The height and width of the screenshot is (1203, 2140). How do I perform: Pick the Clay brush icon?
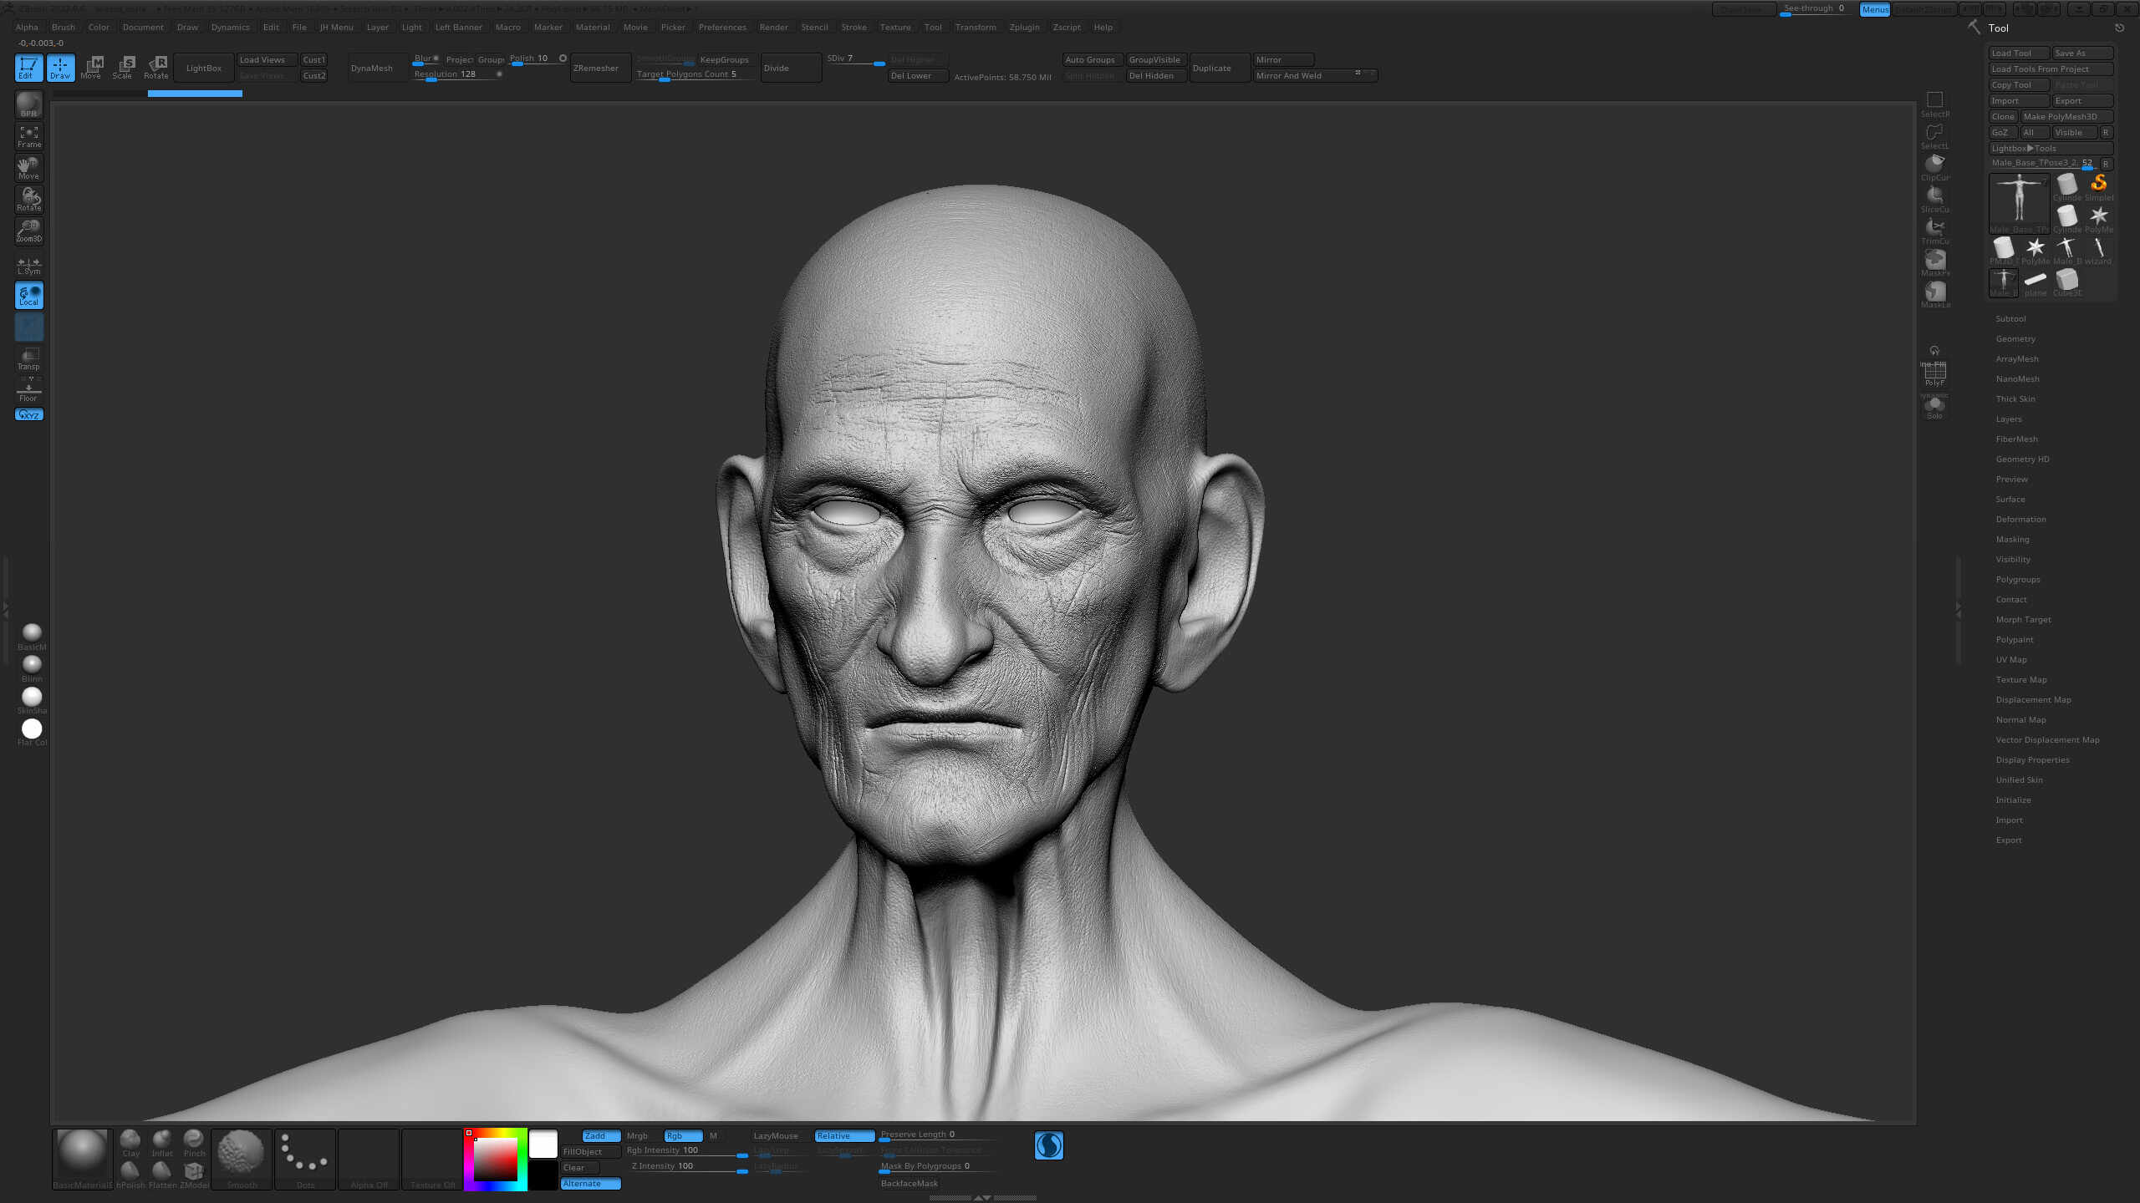pos(130,1143)
